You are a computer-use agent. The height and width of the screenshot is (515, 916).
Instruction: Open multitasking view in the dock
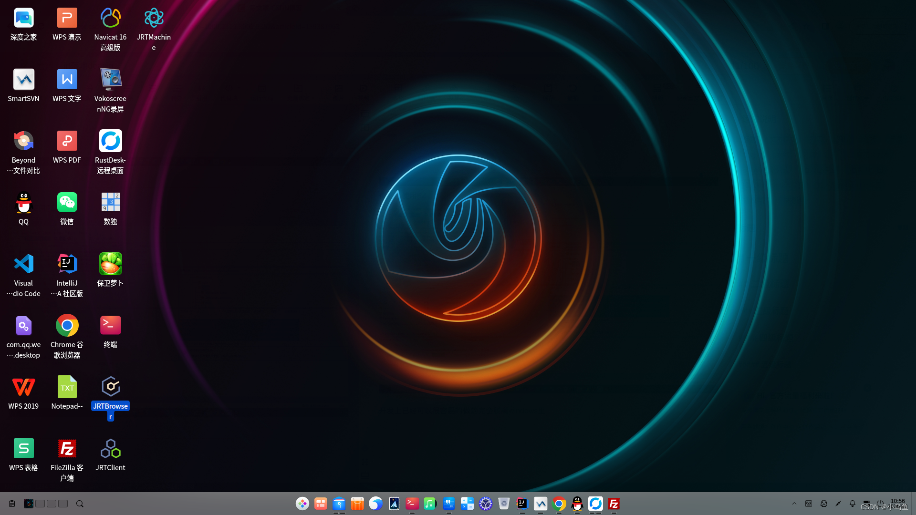pyautogui.click(x=321, y=504)
